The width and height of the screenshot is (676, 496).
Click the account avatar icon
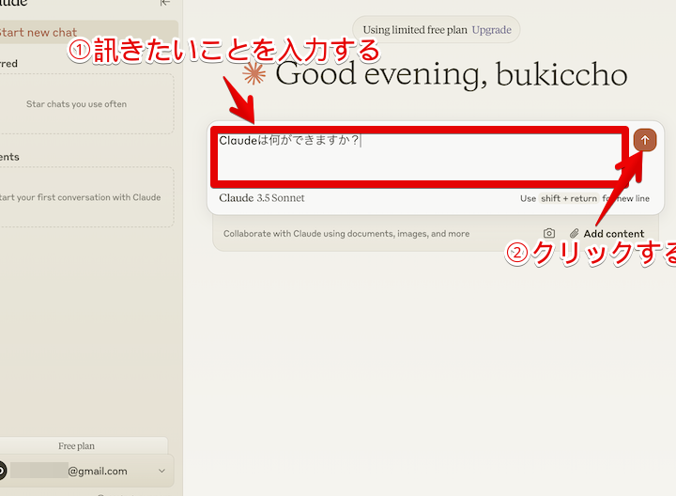point(2,471)
